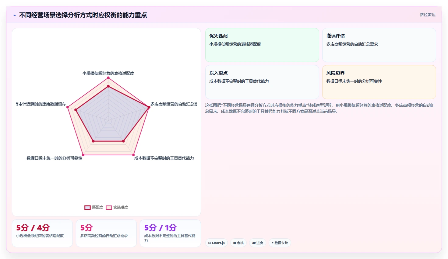448x259 pixels.
Task: Select the Chart.js tag chip
Action: 217,243
